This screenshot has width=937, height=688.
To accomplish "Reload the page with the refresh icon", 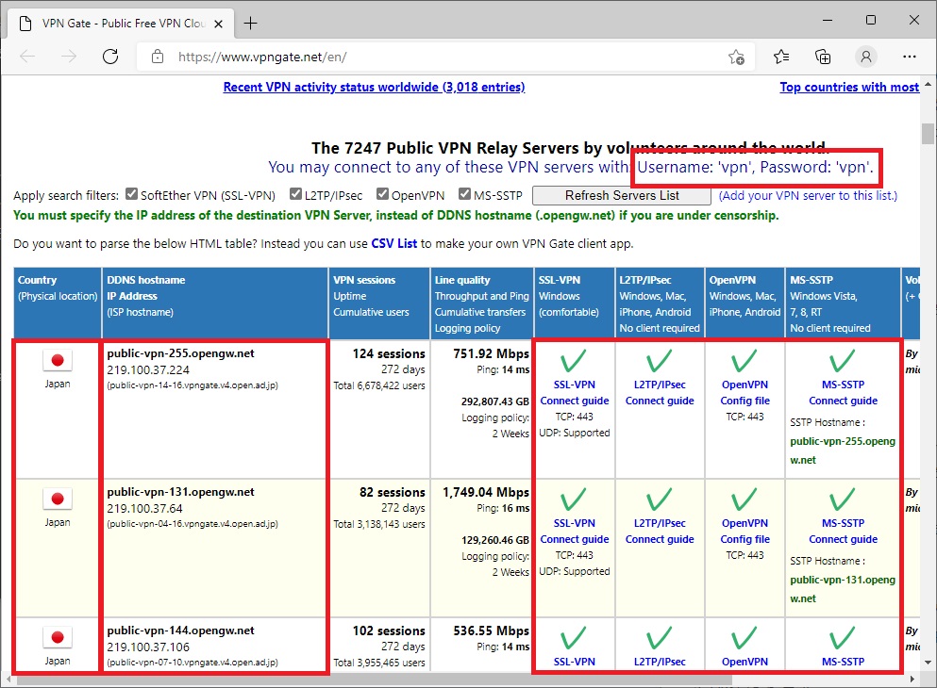I will (x=110, y=57).
